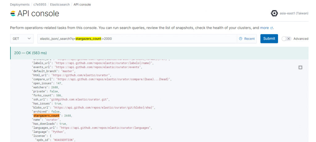
Task: Open the Elasticsearch breadcrumb link
Action: pos(60,4)
